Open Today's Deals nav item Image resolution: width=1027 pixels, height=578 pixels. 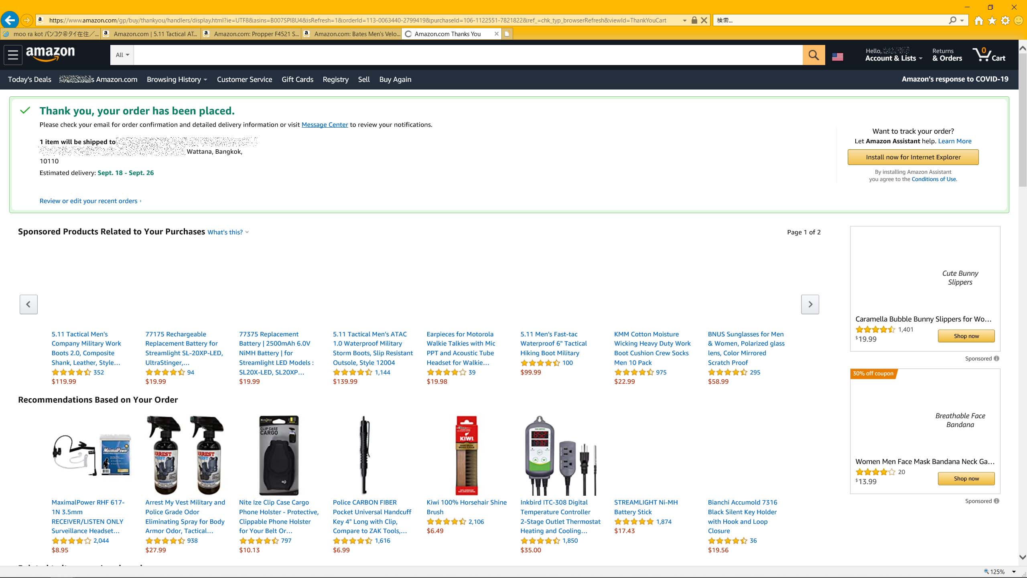30,79
